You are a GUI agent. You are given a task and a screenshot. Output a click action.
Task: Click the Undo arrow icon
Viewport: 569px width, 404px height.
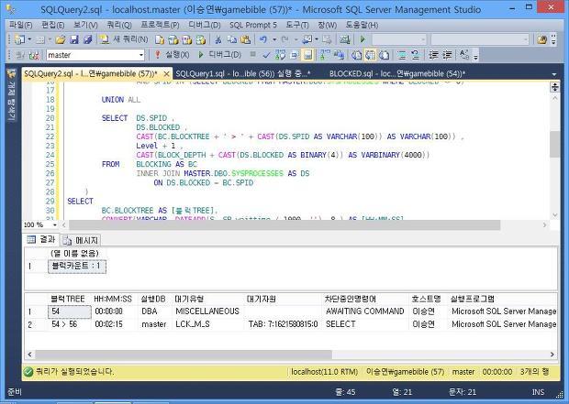point(263,39)
